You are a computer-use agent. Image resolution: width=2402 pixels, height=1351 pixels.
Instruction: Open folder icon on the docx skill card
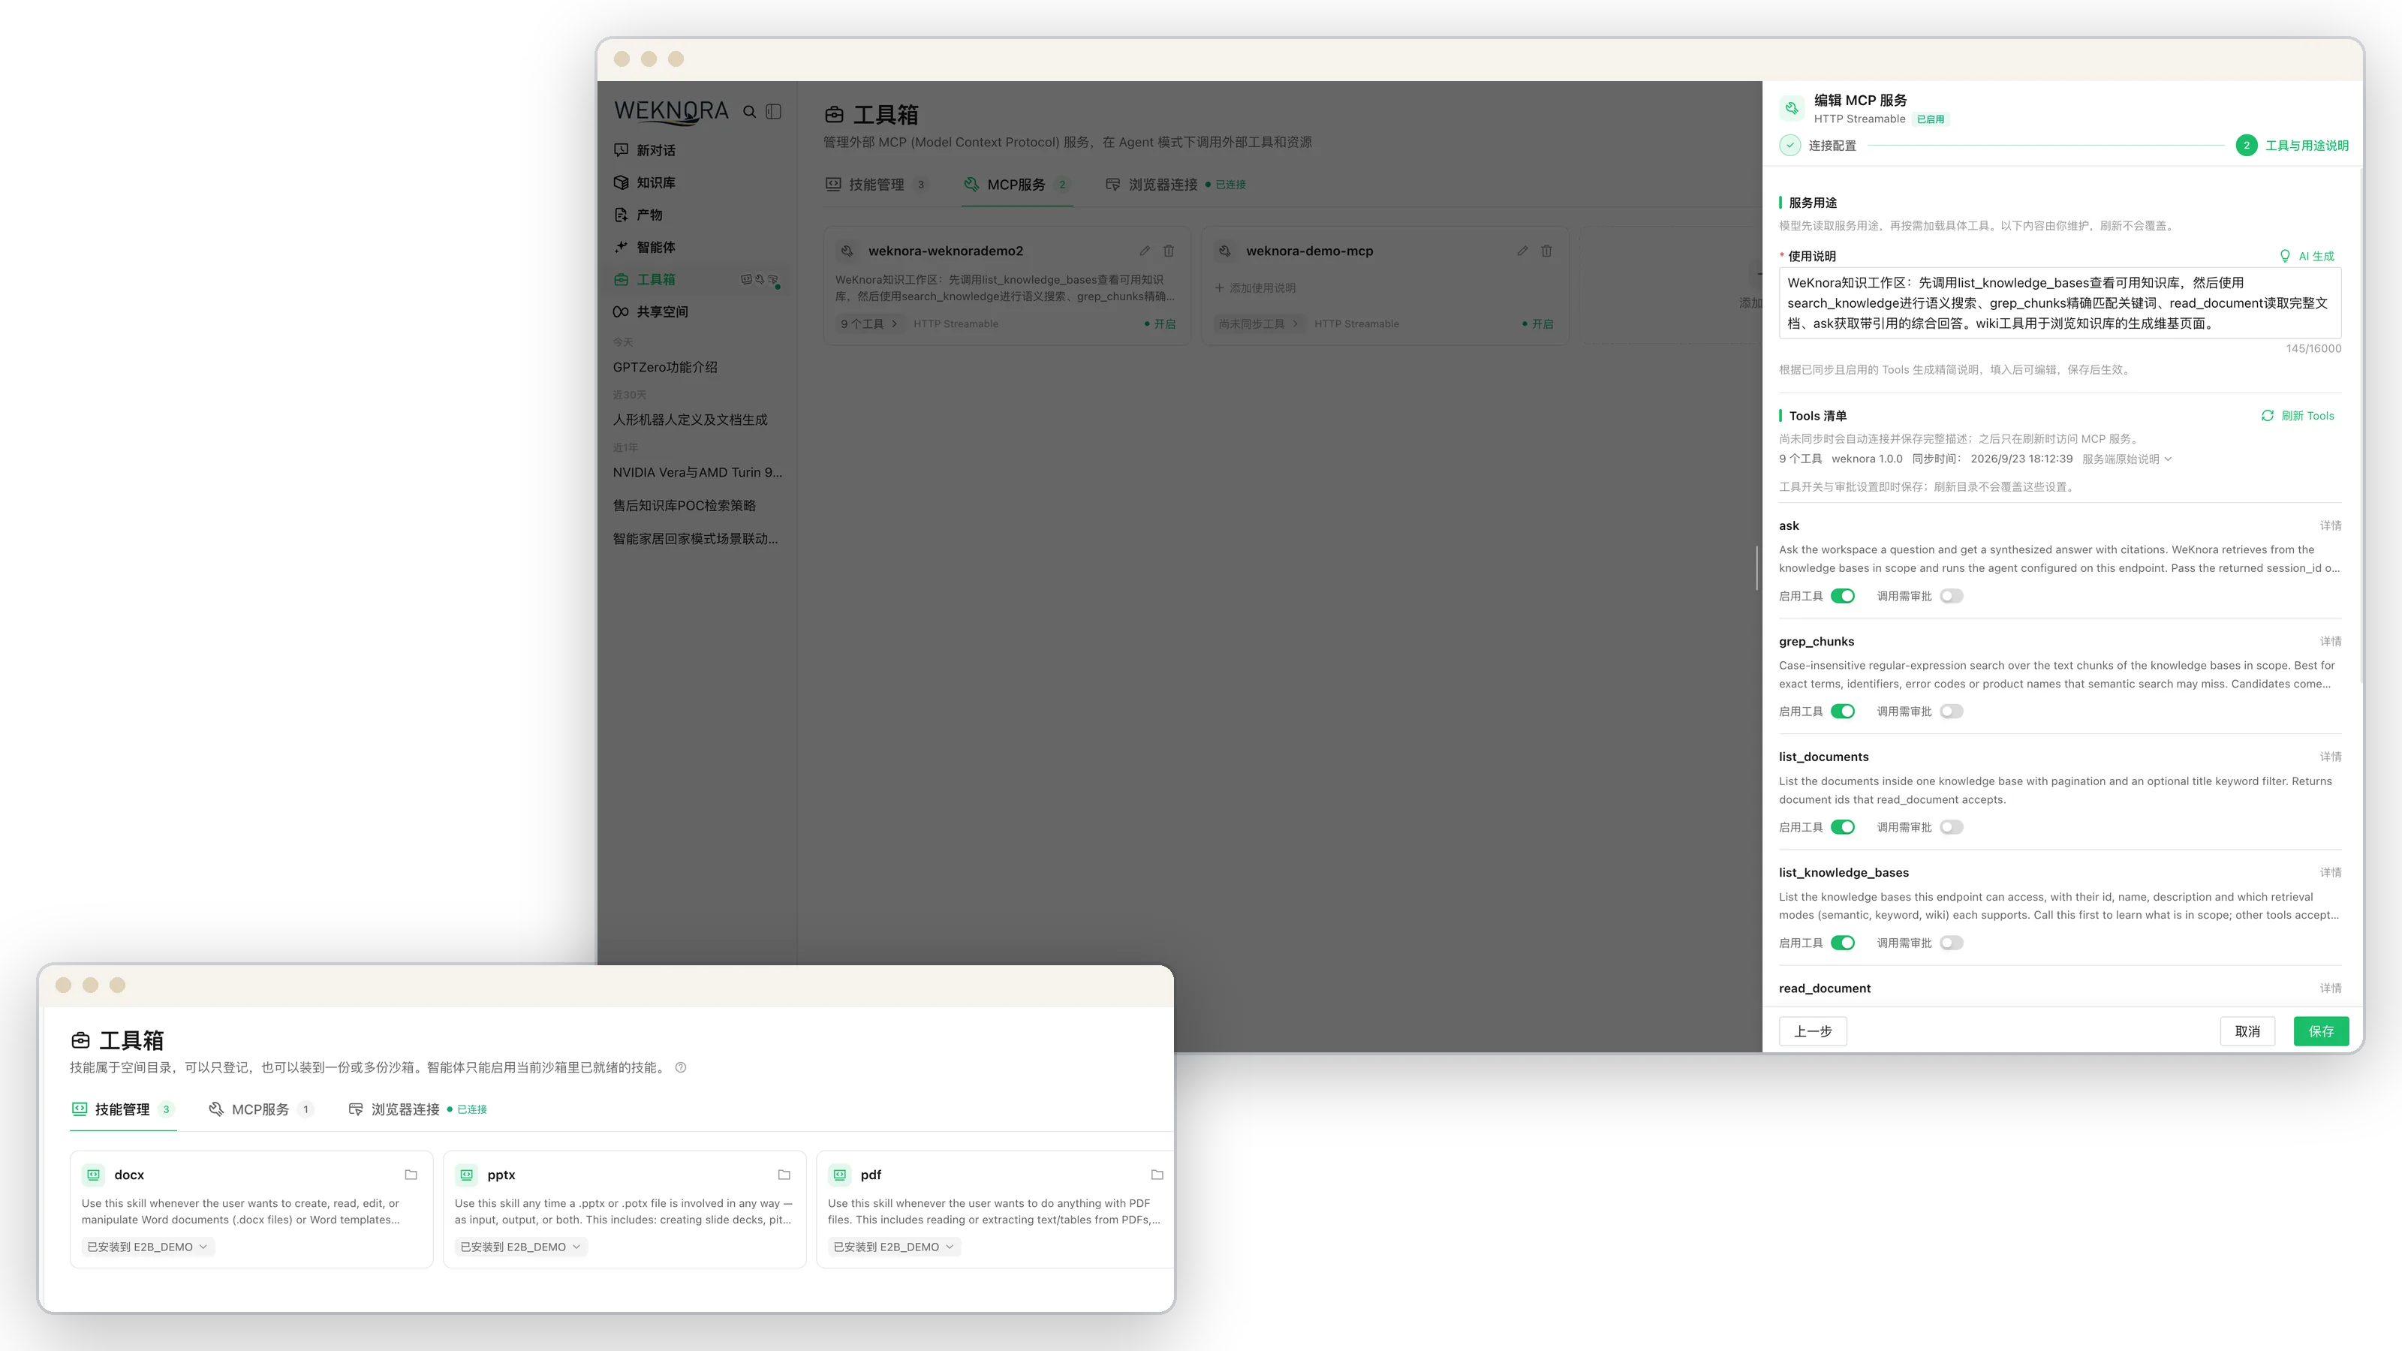pyautogui.click(x=411, y=1175)
